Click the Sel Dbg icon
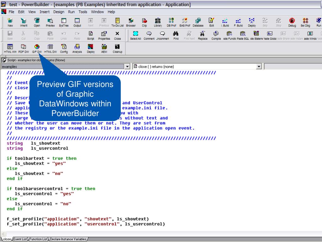Viewport: 322px width, 242px height. (305, 22)
